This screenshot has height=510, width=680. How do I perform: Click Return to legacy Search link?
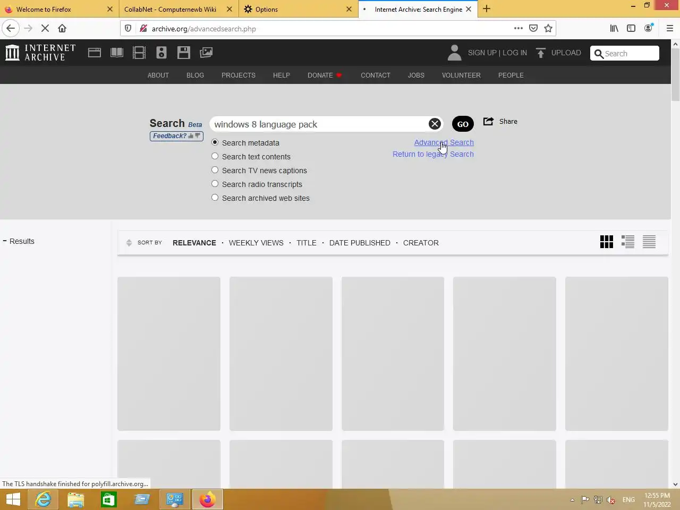(433, 154)
